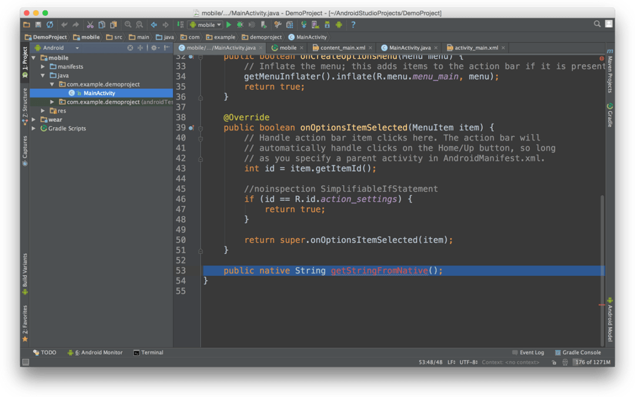Expand the Gradle Scripts node
This screenshot has height=397, width=635.
coord(34,128)
